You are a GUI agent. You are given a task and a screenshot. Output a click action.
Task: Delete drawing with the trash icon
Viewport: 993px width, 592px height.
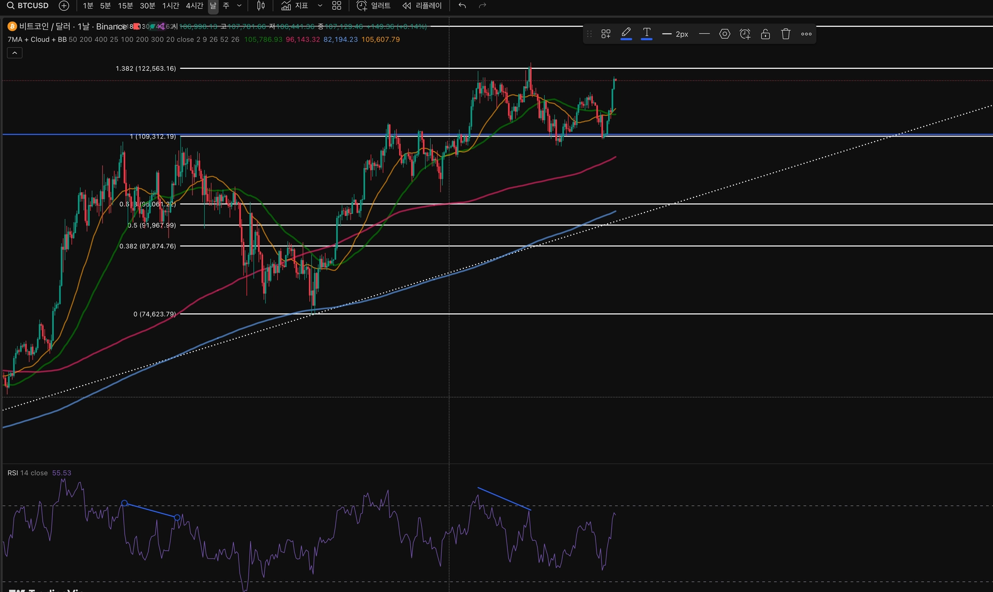pos(786,34)
